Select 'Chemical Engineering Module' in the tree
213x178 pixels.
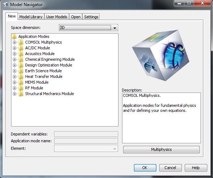(50, 59)
